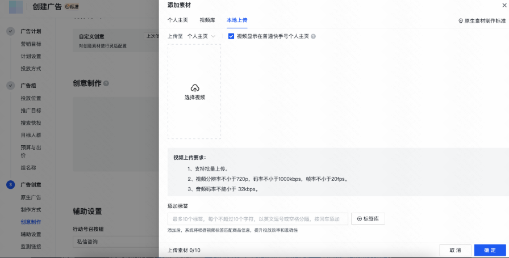Screen dimensions: 509x258
Task: Select the 自定义创意 card
Action: pyautogui.click(x=115, y=40)
